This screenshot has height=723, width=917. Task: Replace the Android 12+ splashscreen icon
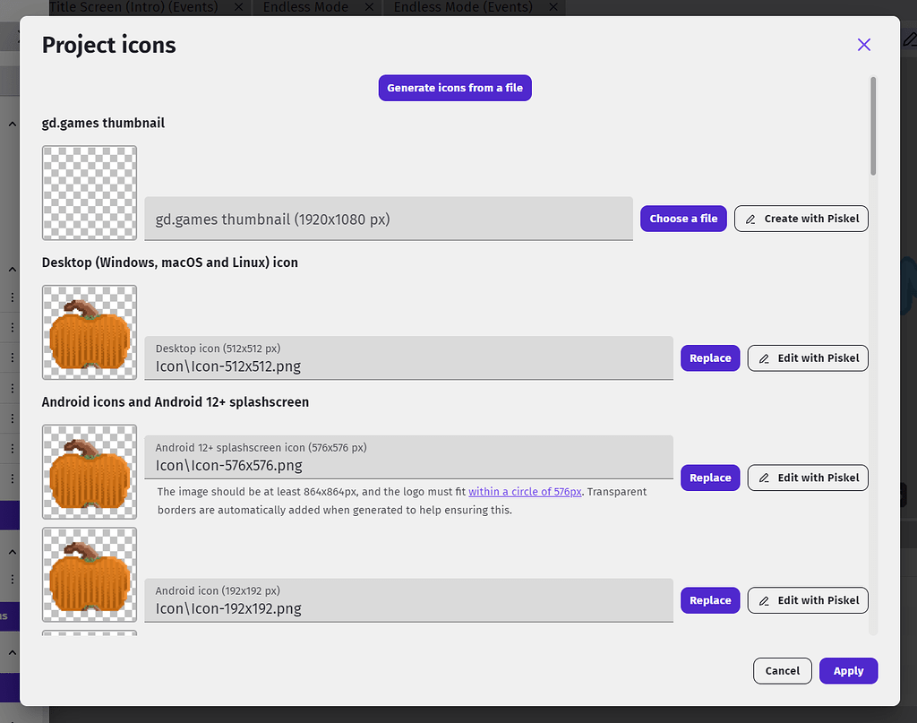click(709, 478)
